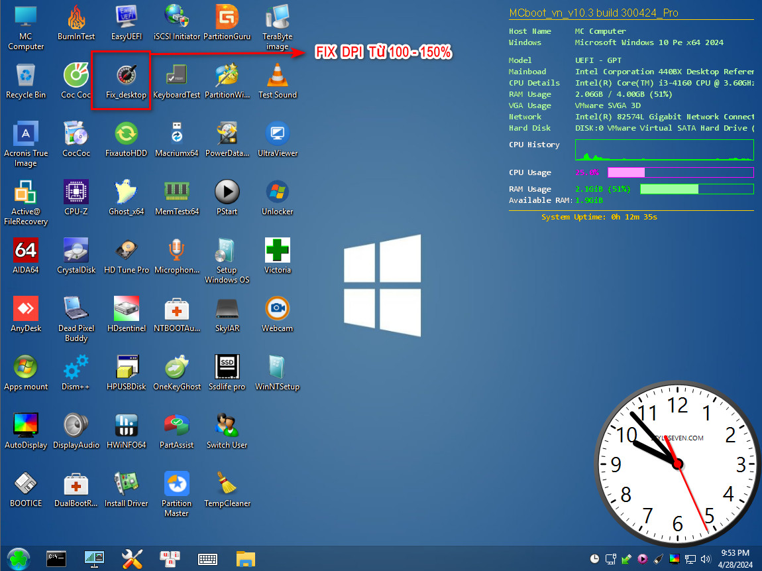The width and height of the screenshot is (762, 571).
Task: Open File Explorer from the taskbar
Action: coord(246,559)
